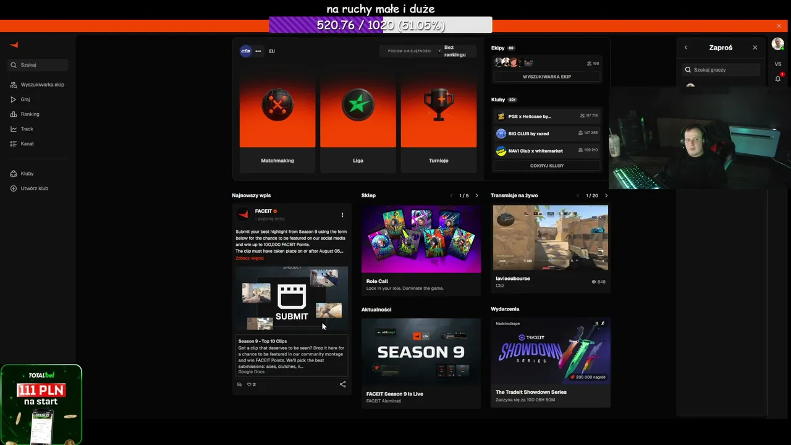The height and width of the screenshot is (445, 791).
Task: Go to next live stream in Transmisje na żywo
Action: click(606, 196)
